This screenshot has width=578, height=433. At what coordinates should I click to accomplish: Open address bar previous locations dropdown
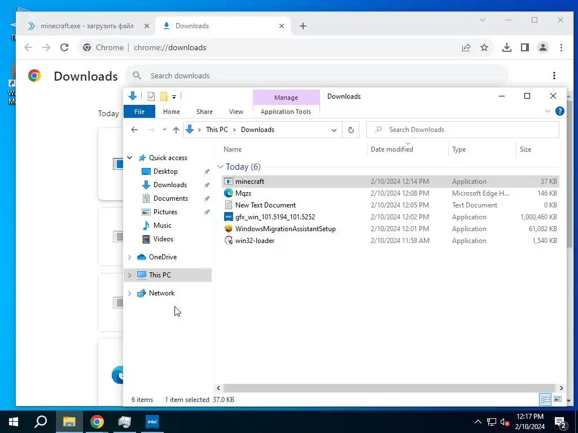point(334,130)
